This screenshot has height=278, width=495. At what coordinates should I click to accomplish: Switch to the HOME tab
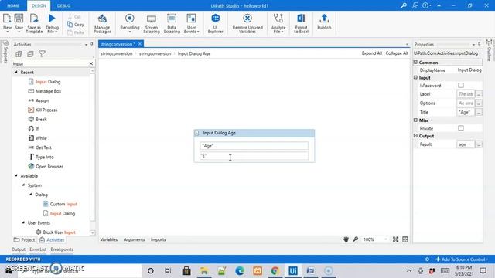(x=13, y=5)
